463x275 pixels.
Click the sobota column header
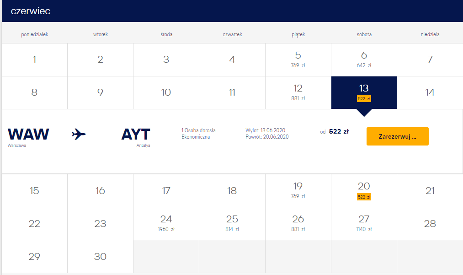point(364,34)
